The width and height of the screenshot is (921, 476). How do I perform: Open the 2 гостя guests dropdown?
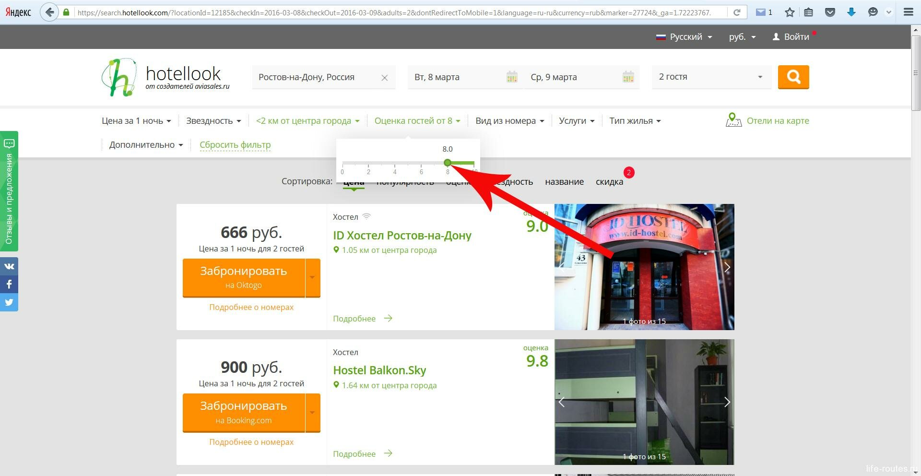[710, 77]
